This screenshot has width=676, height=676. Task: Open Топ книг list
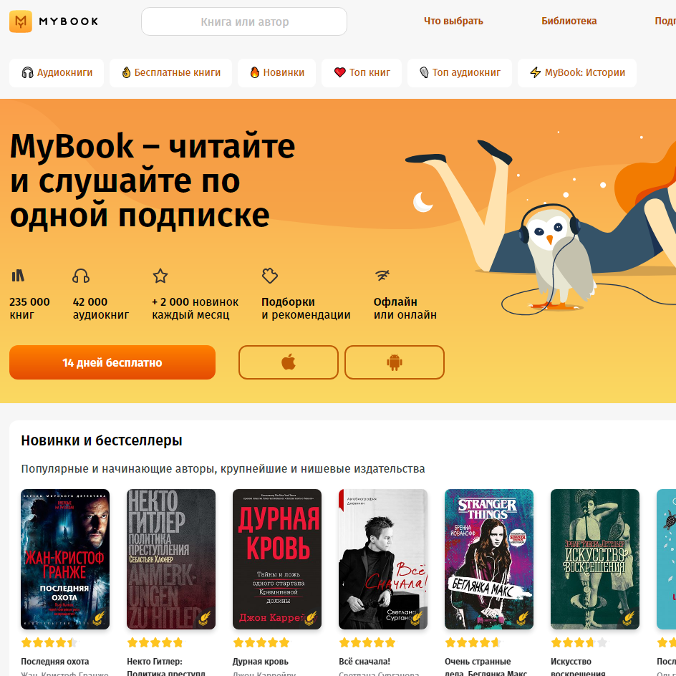pyautogui.click(x=362, y=73)
